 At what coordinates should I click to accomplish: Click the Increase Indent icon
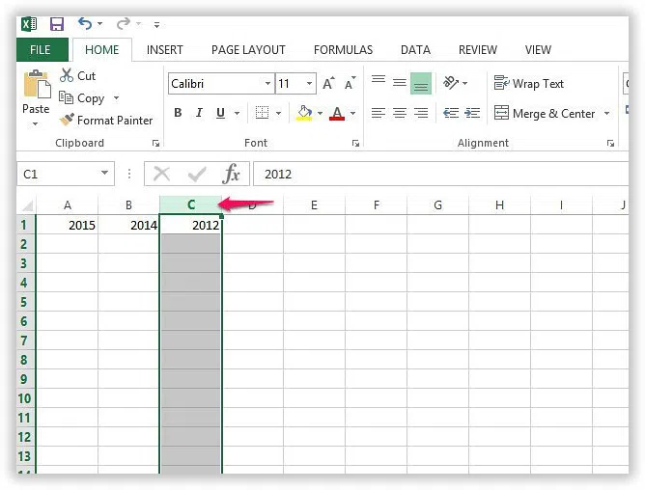tap(474, 113)
